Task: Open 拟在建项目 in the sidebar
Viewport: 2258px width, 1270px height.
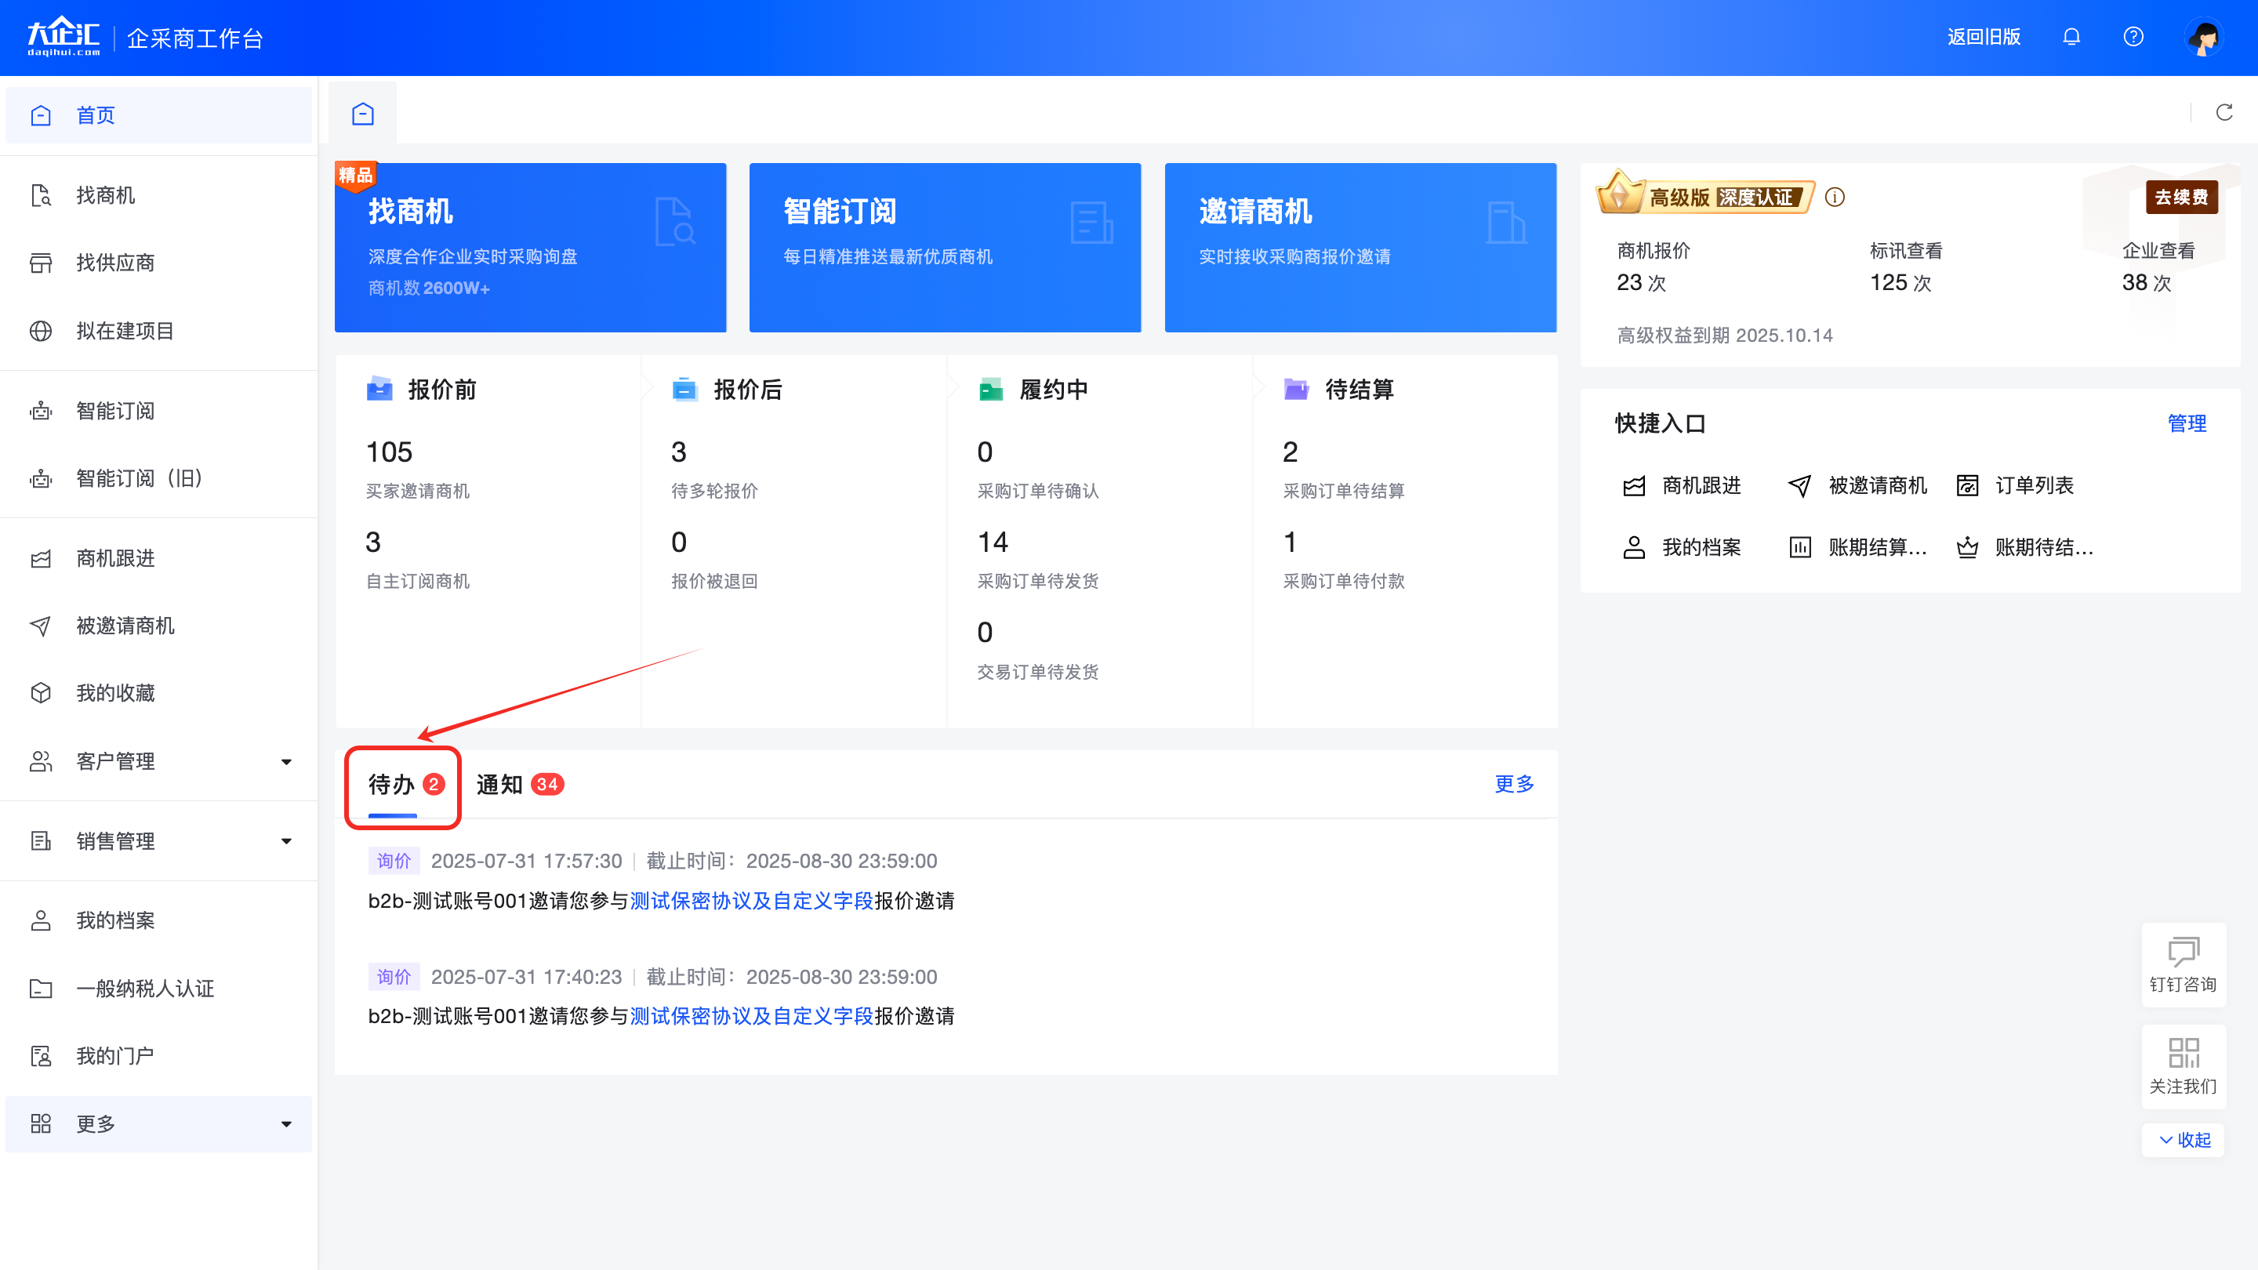Action: click(x=158, y=330)
